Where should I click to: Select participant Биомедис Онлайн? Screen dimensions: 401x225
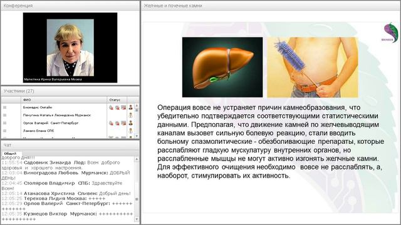click(x=38, y=107)
